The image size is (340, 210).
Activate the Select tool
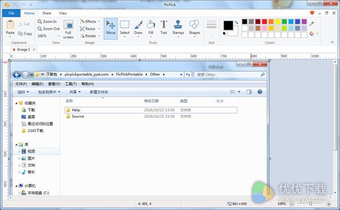click(125, 29)
